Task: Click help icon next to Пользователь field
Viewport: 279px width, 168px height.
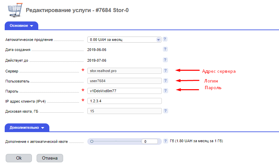Action: [x=166, y=81]
